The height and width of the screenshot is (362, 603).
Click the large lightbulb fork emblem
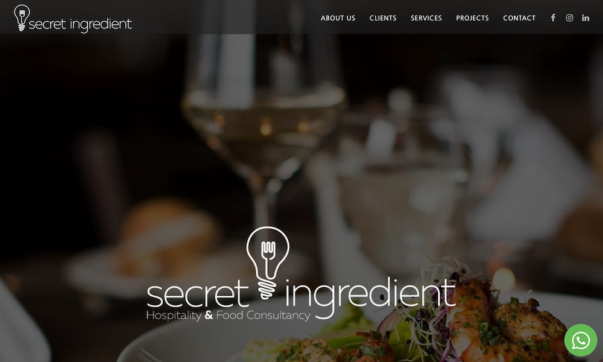tap(268, 262)
